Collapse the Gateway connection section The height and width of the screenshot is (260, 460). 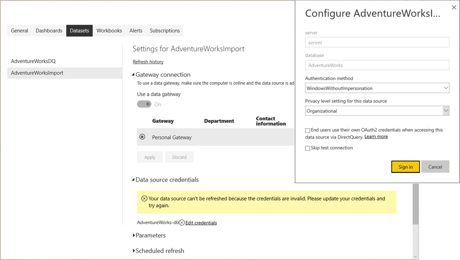(x=133, y=75)
